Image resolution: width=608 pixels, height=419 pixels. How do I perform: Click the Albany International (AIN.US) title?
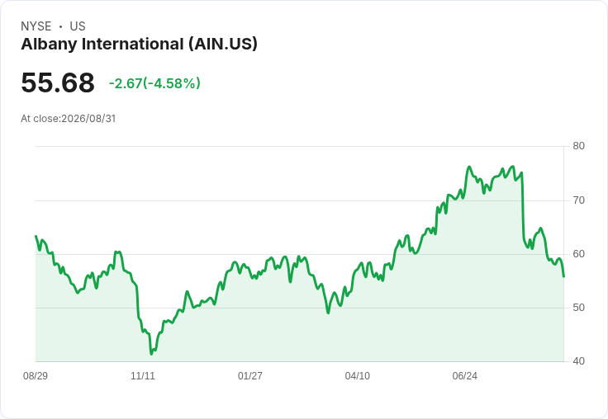(139, 45)
